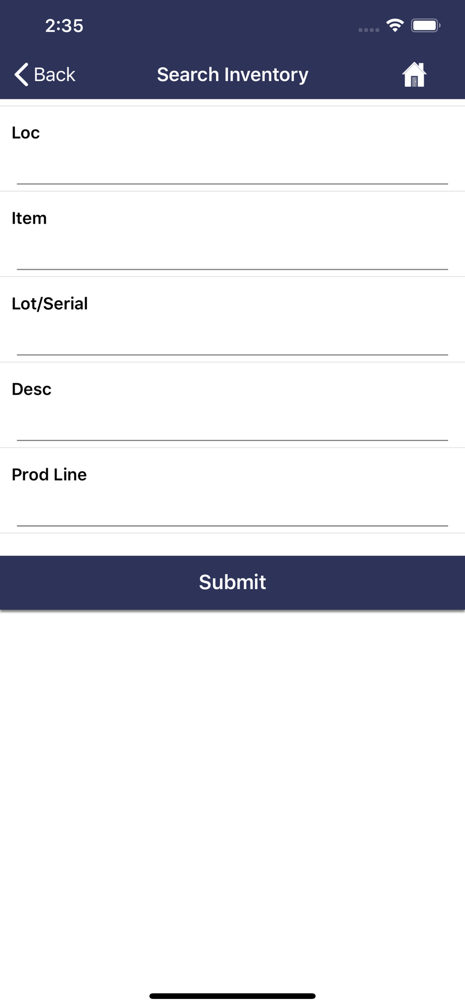Go Back to previous screen

coord(45,75)
